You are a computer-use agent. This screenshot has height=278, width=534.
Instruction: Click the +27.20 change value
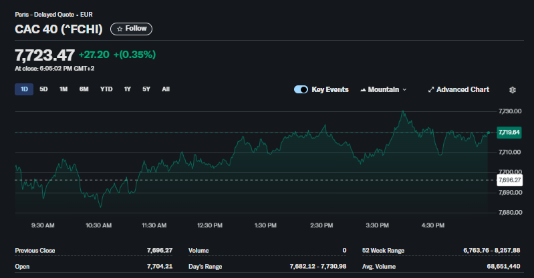[x=94, y=55]
